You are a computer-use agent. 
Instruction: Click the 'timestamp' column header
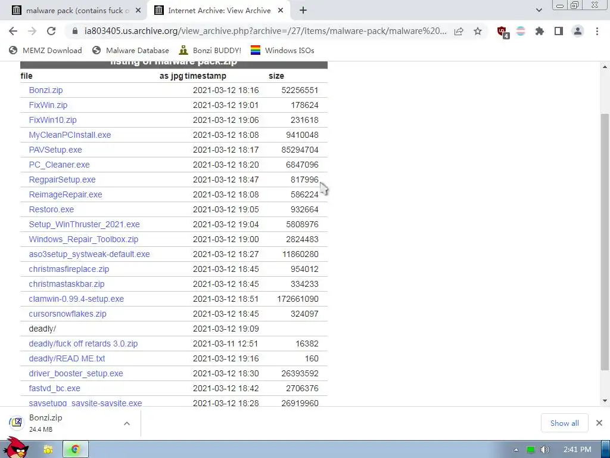click(206, 76)
